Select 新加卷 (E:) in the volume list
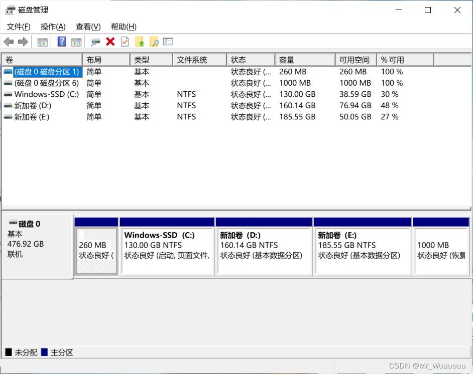This screenshot has height=374, width=473. (32, 117)
